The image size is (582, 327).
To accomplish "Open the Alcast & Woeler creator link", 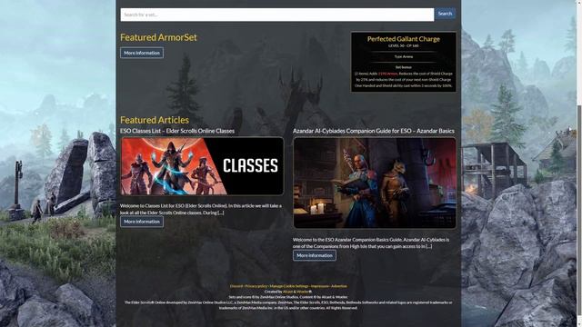I will (x=296, y=292).
